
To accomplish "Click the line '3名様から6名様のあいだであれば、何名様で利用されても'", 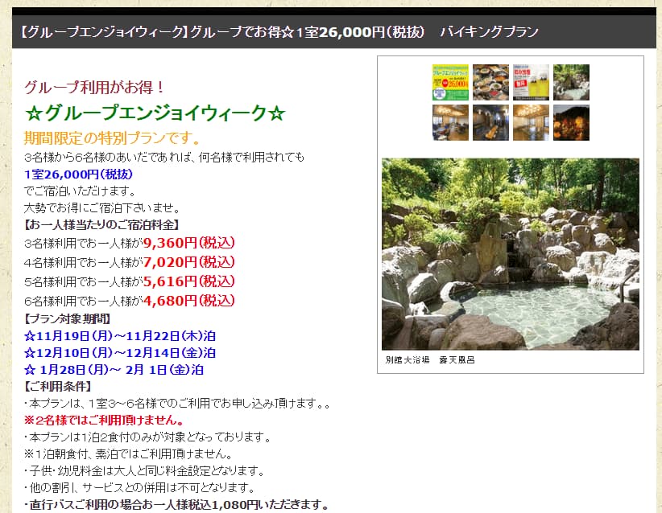I will click(x=164, y=158).
